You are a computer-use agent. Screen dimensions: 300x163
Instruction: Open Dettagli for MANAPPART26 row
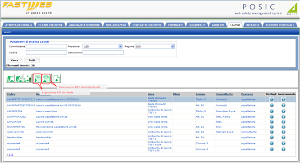272,127
